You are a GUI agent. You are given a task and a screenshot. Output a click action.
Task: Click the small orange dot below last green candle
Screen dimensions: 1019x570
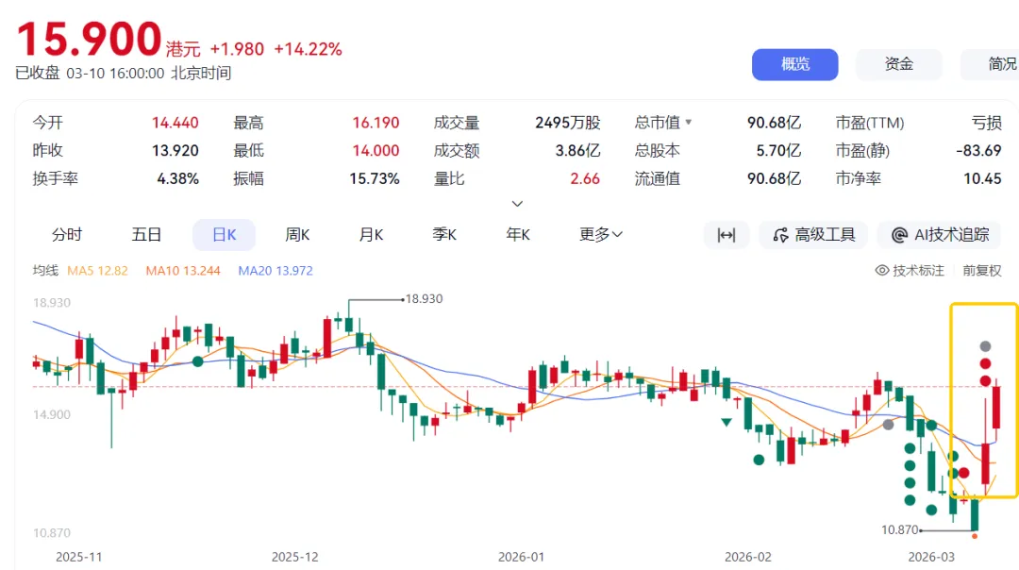point(975,536)
